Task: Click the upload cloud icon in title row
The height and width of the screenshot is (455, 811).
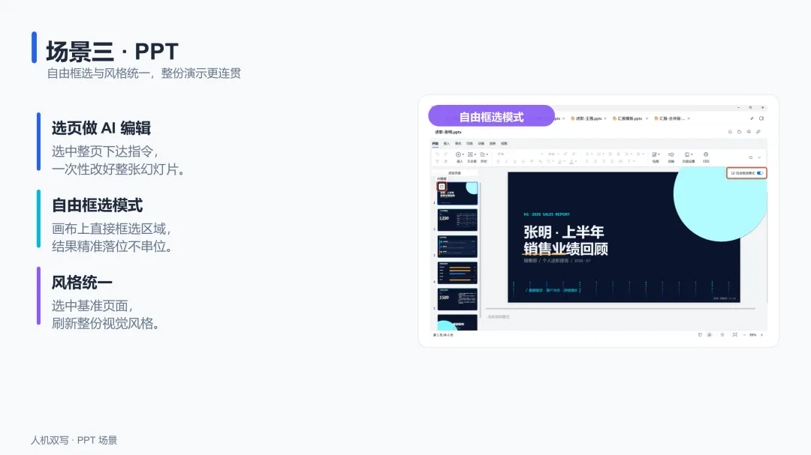Action: 749,132
